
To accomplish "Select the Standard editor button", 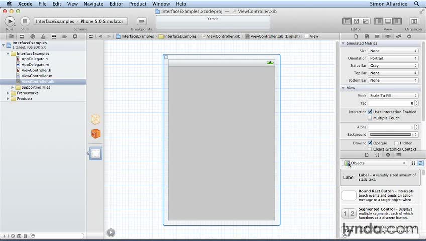I will [x=347, y=21].
